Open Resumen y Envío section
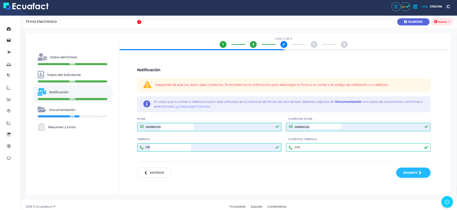The width and height of the screenshot is (457, 210). (x=62, y=127)
